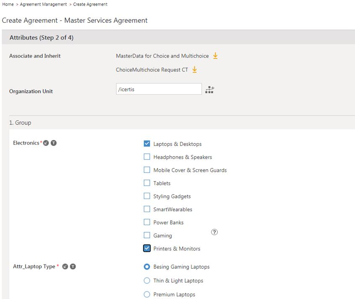Viewport: 355px width, 299px height.
Task: Check the Power Banks option
Action: [147, 222]
